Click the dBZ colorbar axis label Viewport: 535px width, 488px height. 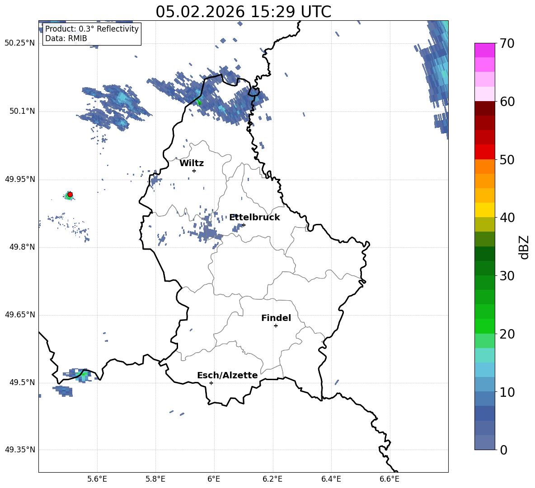point(524,247)
